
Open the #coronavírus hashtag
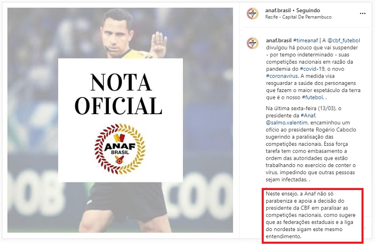click(282, 76)
